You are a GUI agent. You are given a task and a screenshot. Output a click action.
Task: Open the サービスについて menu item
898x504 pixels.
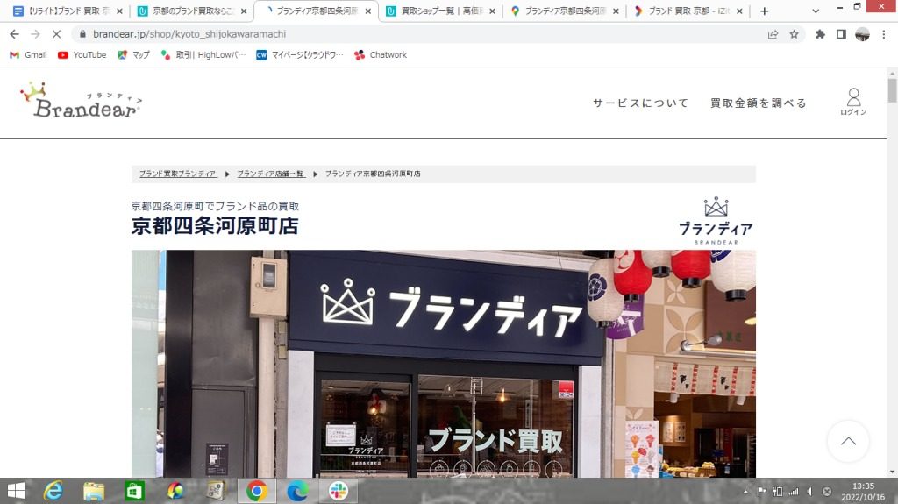[640, 103]
